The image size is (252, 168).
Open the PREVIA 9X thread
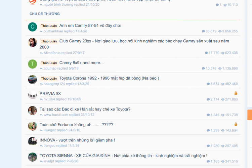point(50,93)
